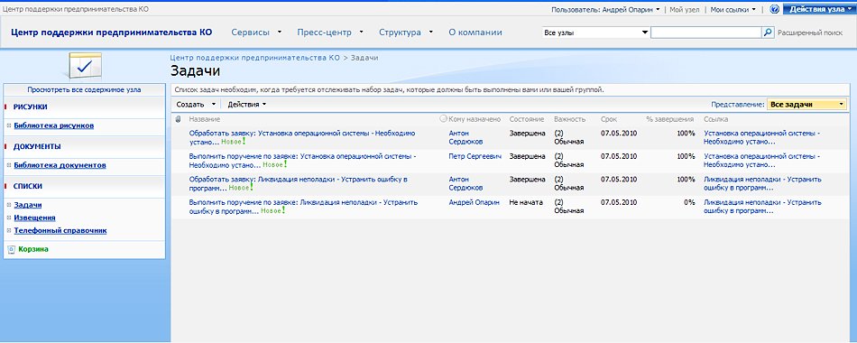Open the Библиотека документов link
857x343 pixels.
(60, 165)
